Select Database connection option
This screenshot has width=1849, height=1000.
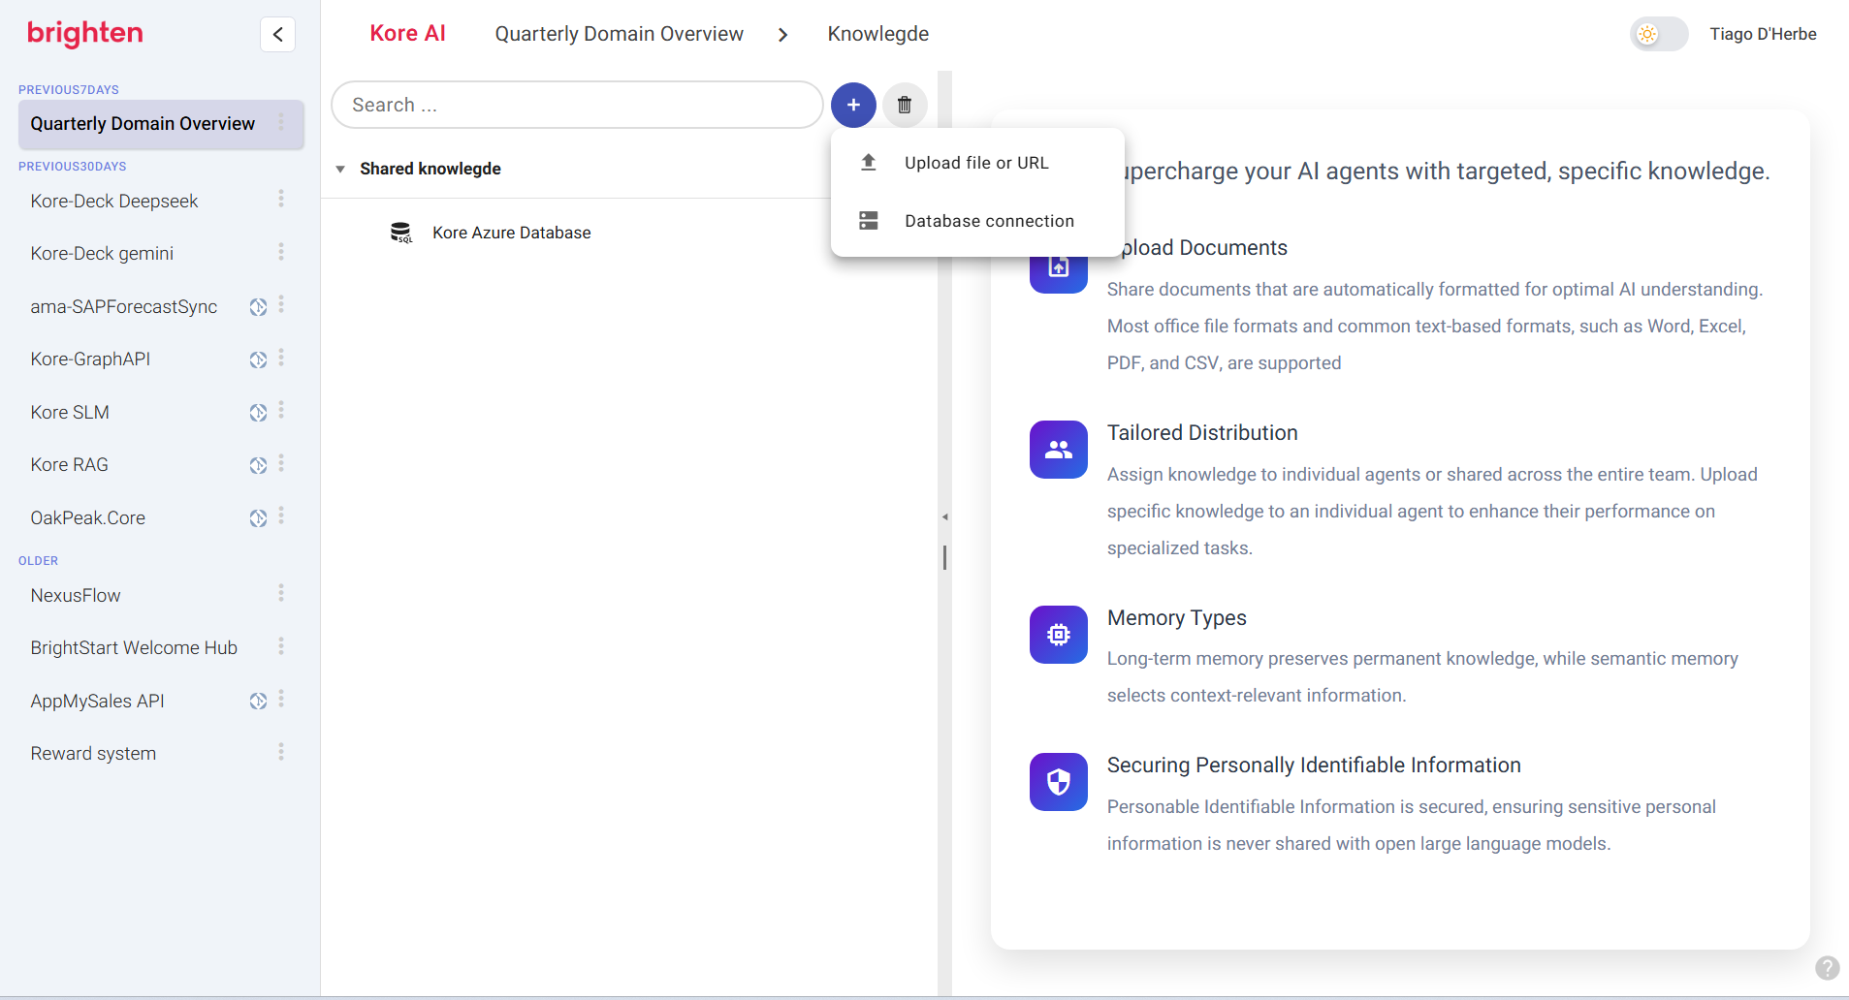(x=977, y=221)
